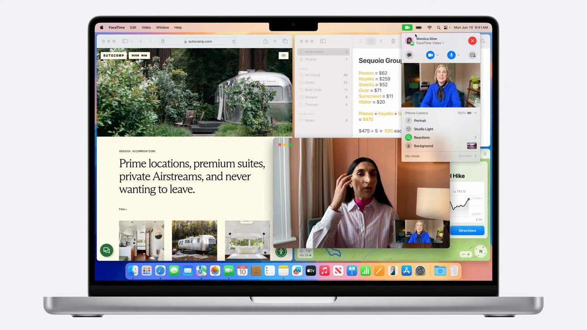Launch Keynote from the Dock

click(x=352, y=271)
